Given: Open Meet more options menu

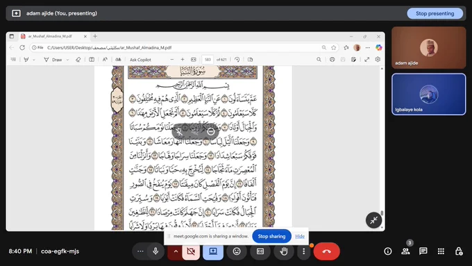Looking at the screenshot, I should [303, 251].
